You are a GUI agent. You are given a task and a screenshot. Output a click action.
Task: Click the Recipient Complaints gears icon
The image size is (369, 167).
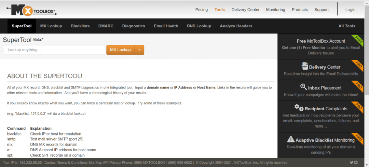[x=299, y=108]
